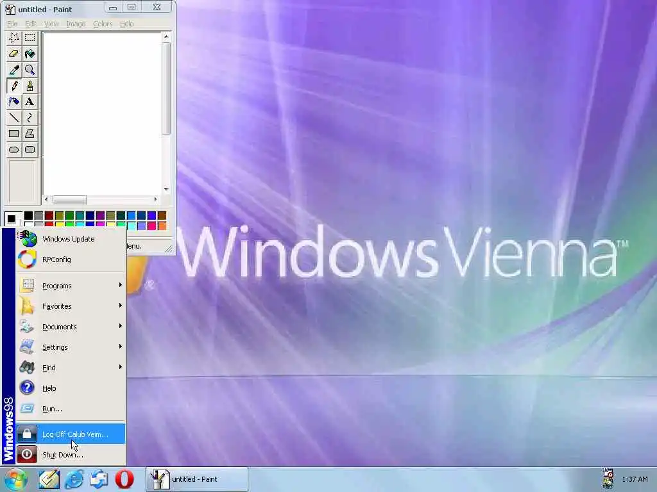Pick the Rectangle shape tool
Viewport: 657px width, 492px height.
click(x=14, y=134)
